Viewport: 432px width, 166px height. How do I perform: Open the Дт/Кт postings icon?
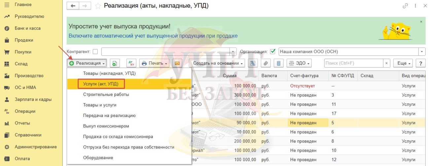tap(131, 63)
